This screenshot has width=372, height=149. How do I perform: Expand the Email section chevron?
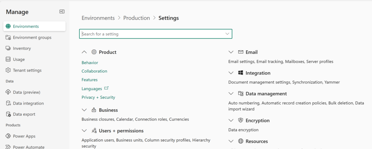231,52
